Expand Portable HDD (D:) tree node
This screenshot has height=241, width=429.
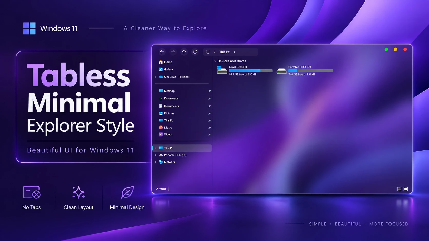156,155
